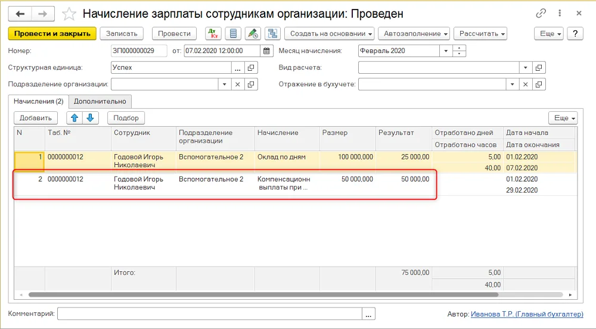Click the Результат column header
The height and width of the screenshot is (329, 596).
[x=403, y=139]
